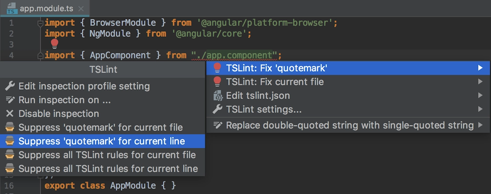
Task: Select Suppress 'quotemark' for current line
Action: [x=102, y=141]
